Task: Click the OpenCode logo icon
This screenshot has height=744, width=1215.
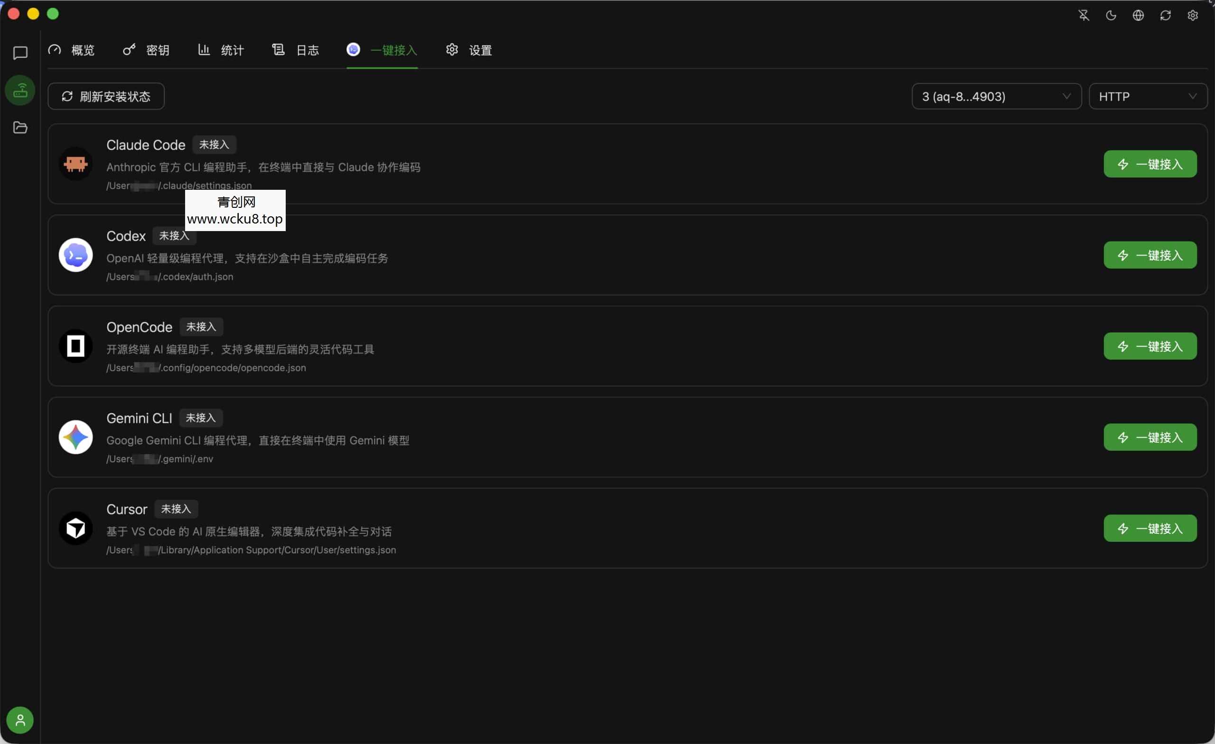Action: pyautogui.click(x=75, y=345)
